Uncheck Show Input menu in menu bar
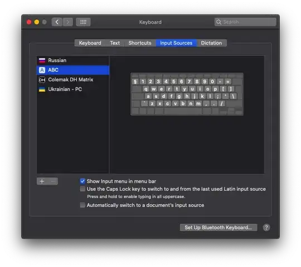 pyautogui.click(x=82, y=181)
